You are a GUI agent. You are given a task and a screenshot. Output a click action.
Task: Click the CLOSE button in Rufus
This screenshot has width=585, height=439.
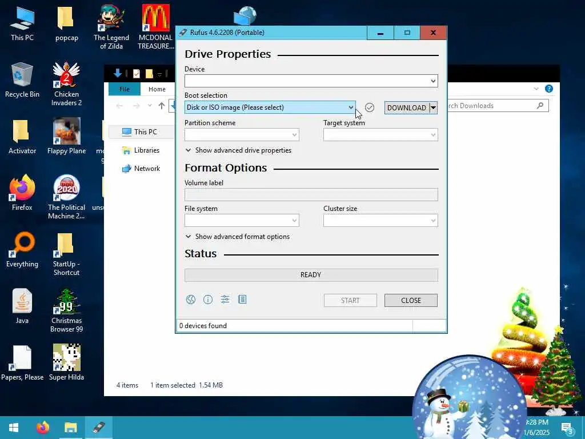(x=411, y=301)
